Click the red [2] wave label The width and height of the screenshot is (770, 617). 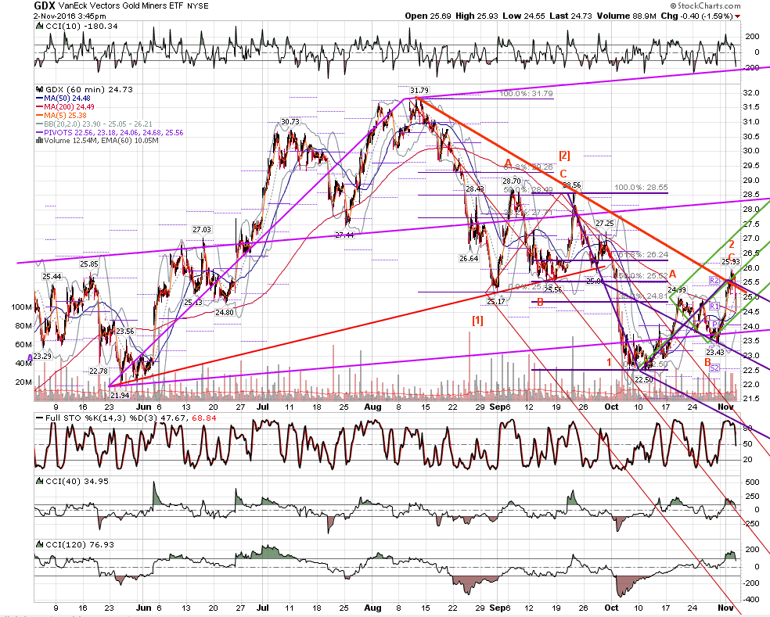click(x=564, y=155)
